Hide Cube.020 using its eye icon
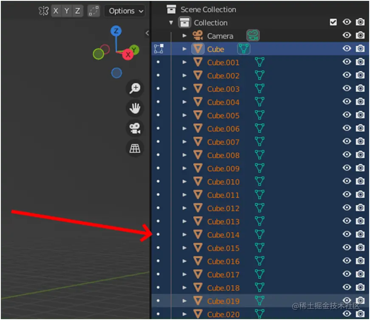Image resolution: width=370 pixels, height=320 pixels. coord(347,314)
